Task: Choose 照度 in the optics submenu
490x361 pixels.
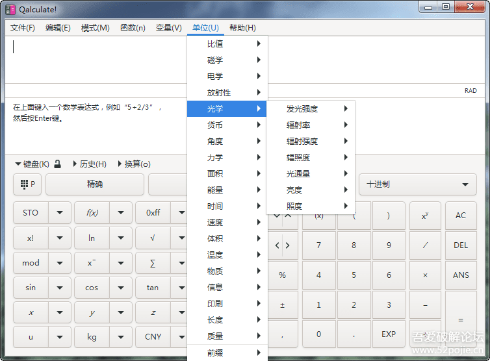Action: tap(311, 206)
